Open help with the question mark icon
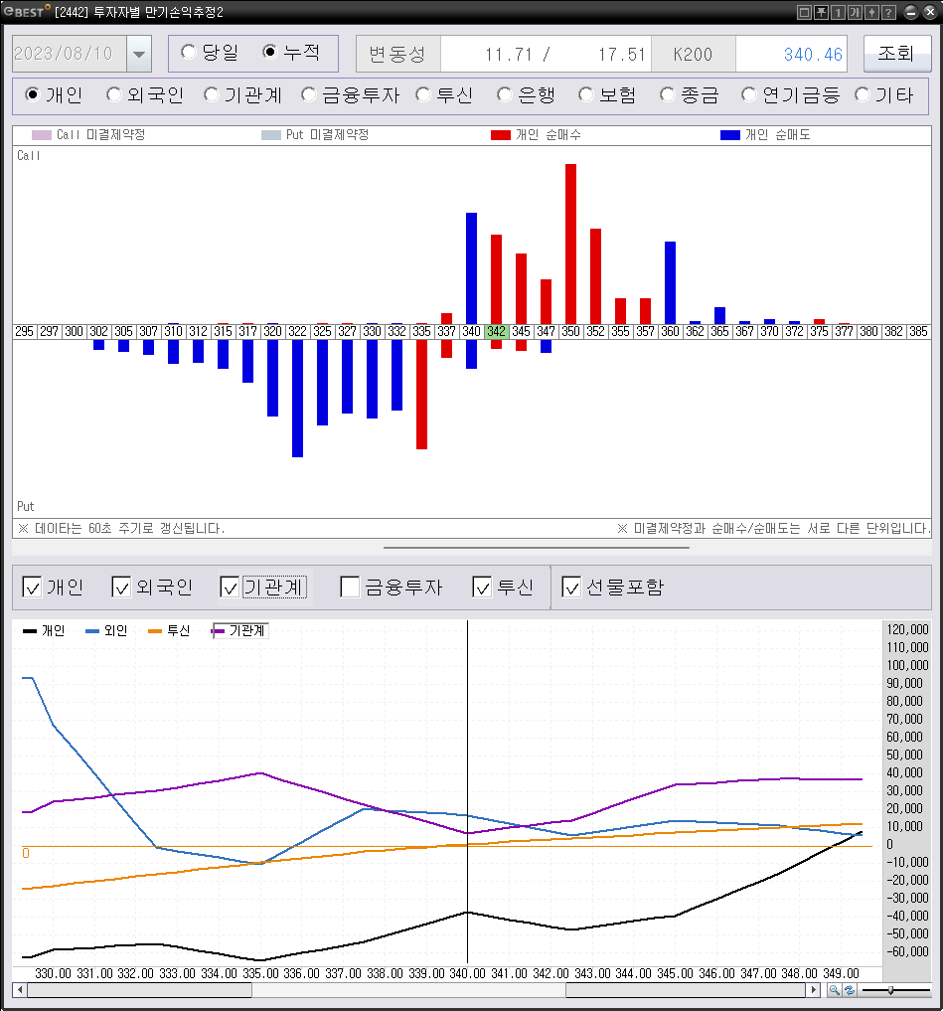 887,12
